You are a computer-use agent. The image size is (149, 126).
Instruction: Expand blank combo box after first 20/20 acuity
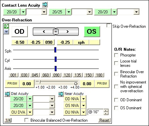point(44,12)
